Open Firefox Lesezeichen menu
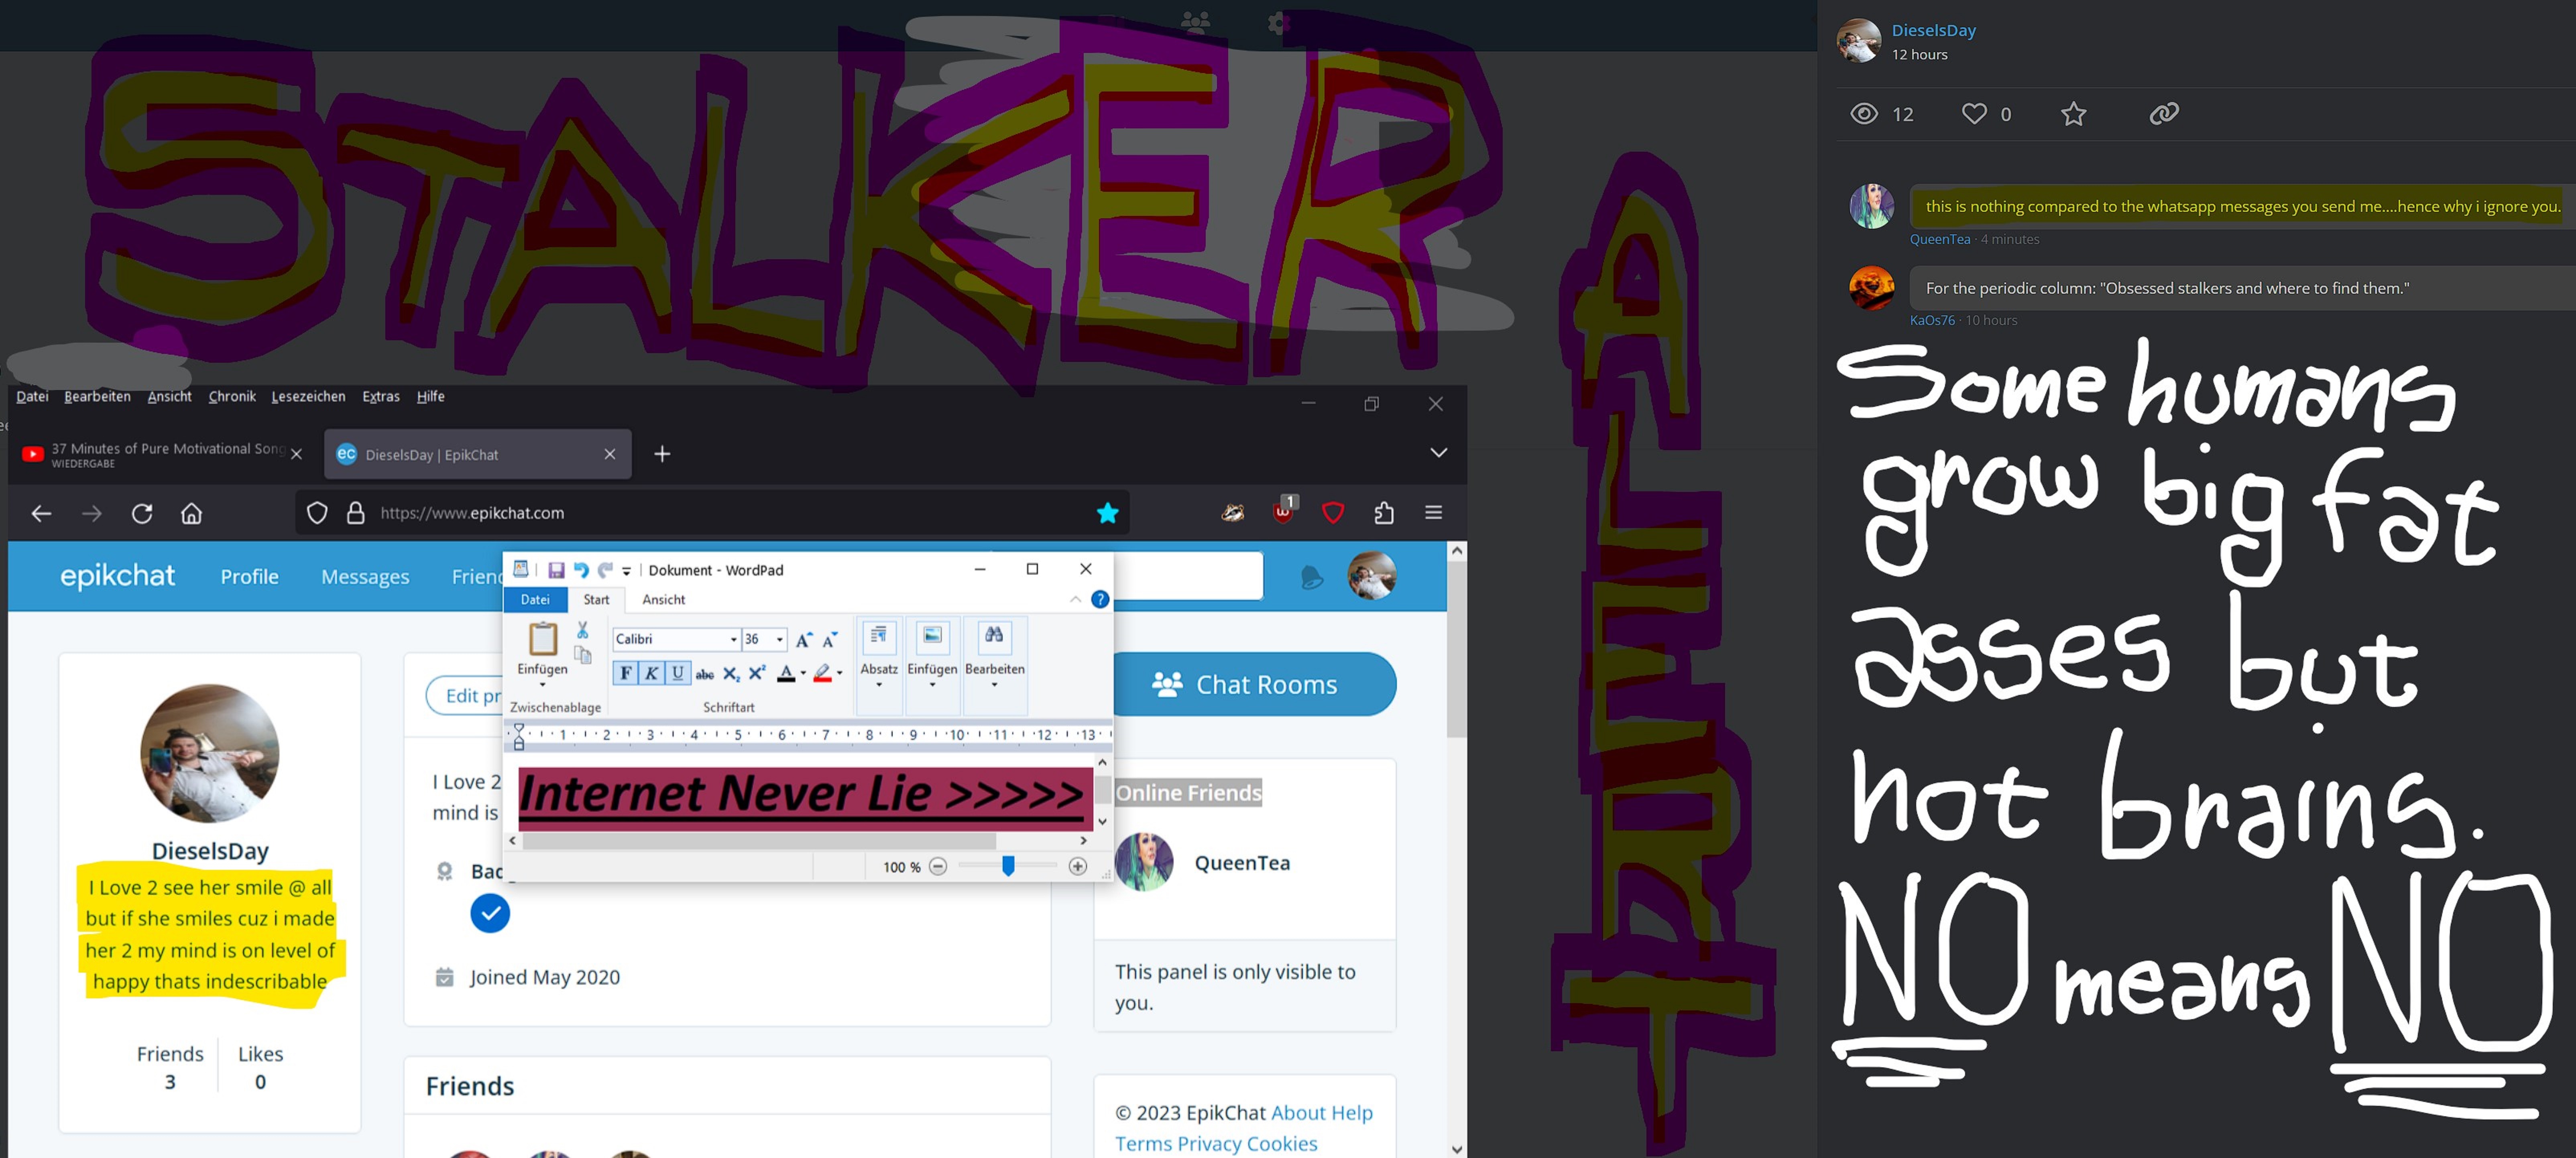2576x1158 pixels. [308, 397]
